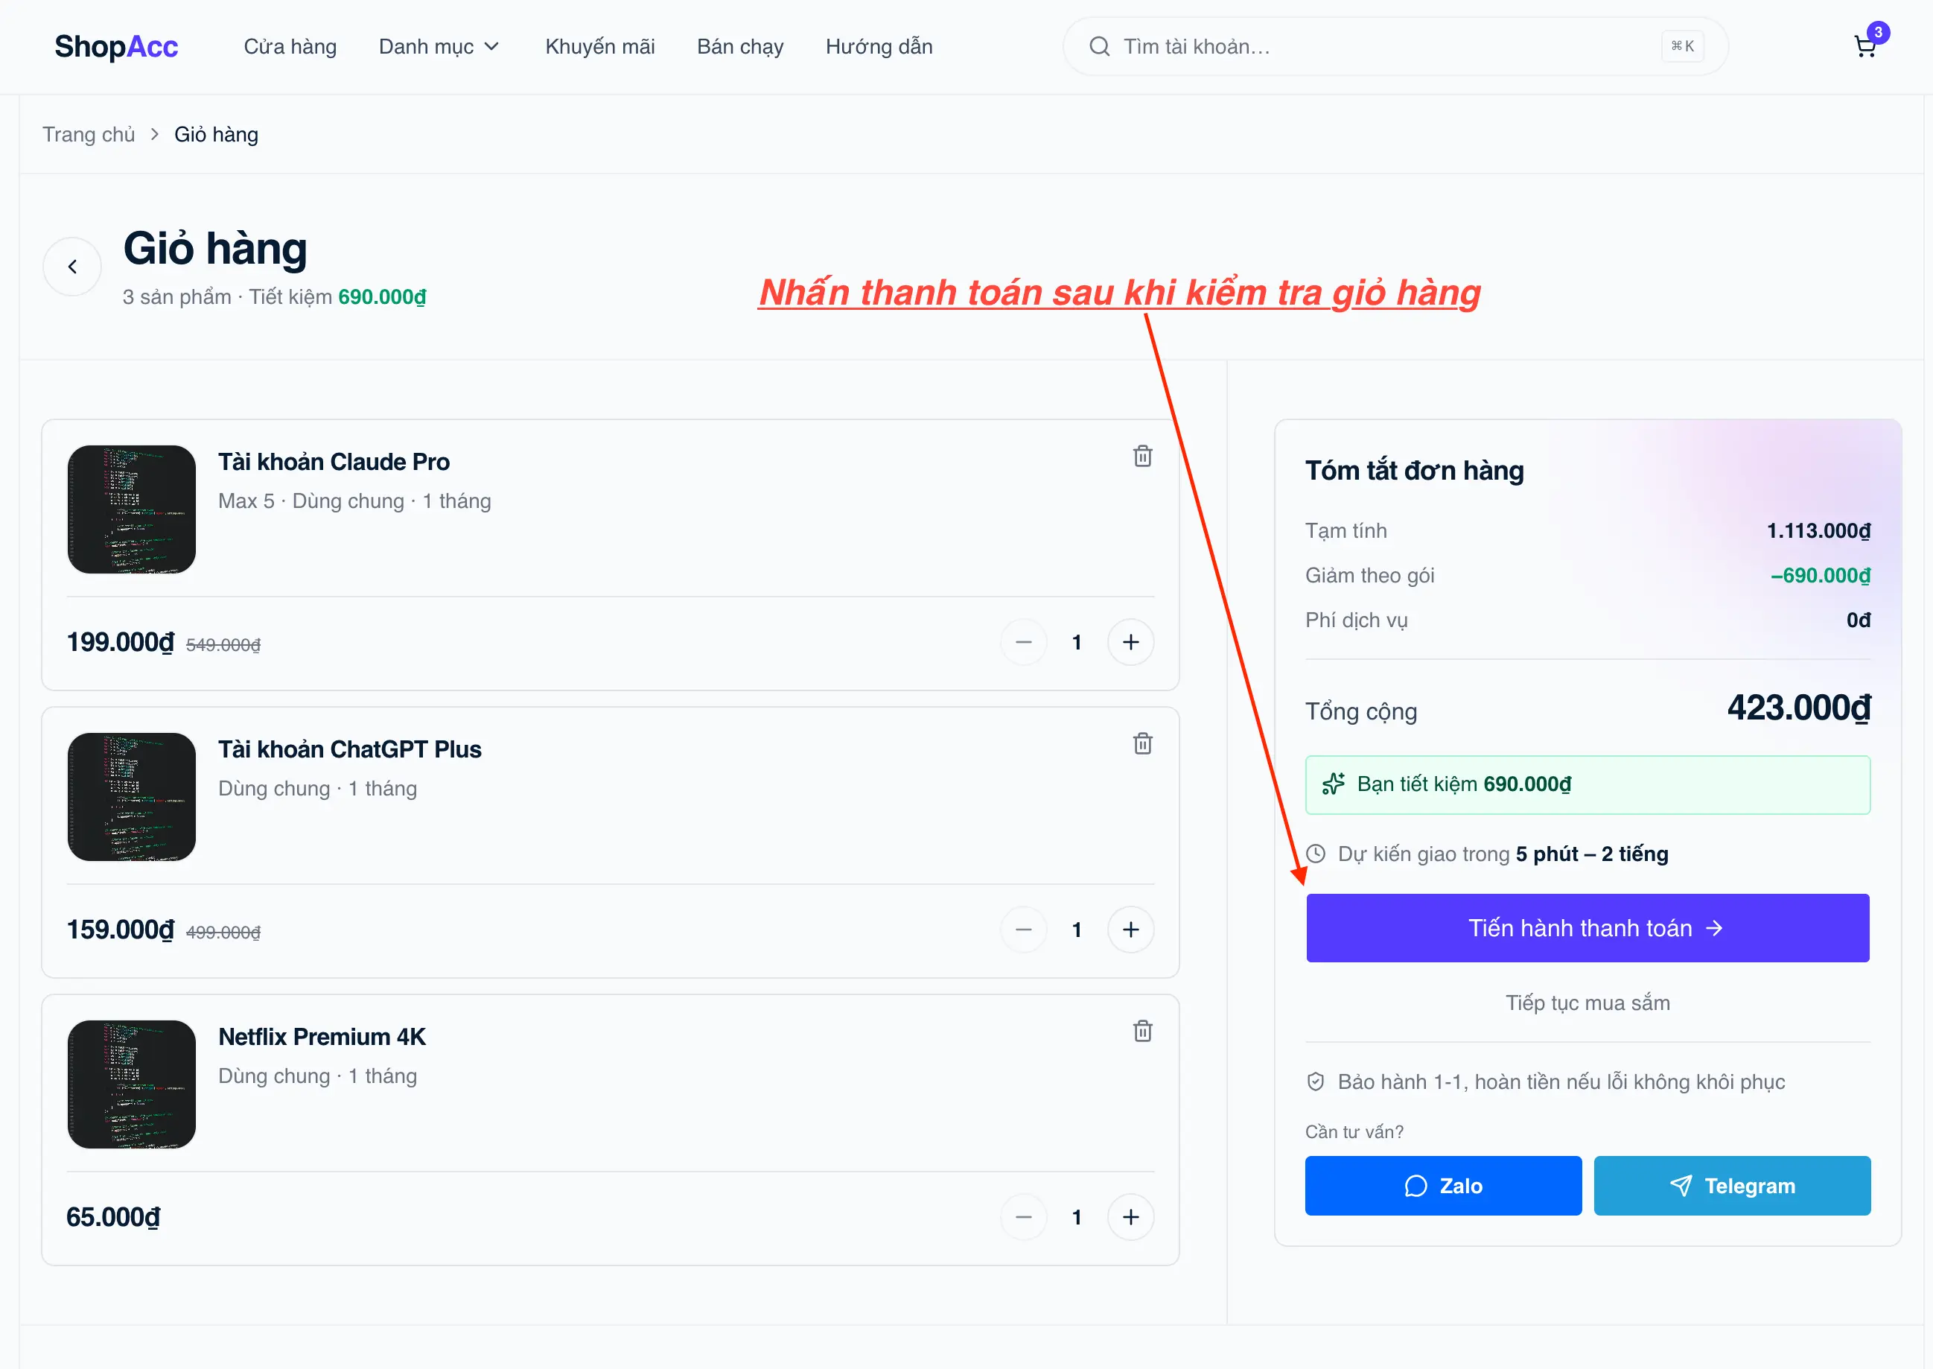This screenshot has width=1933, height=1369.
Task: Go back using the left arrow button
Action: (x=72, y=267)
